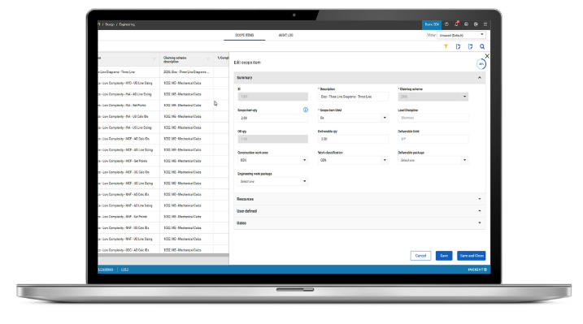The width and height of the screenshot is (583, 324).
Task: Expand the Resources section
Action: tap(359, 199)
